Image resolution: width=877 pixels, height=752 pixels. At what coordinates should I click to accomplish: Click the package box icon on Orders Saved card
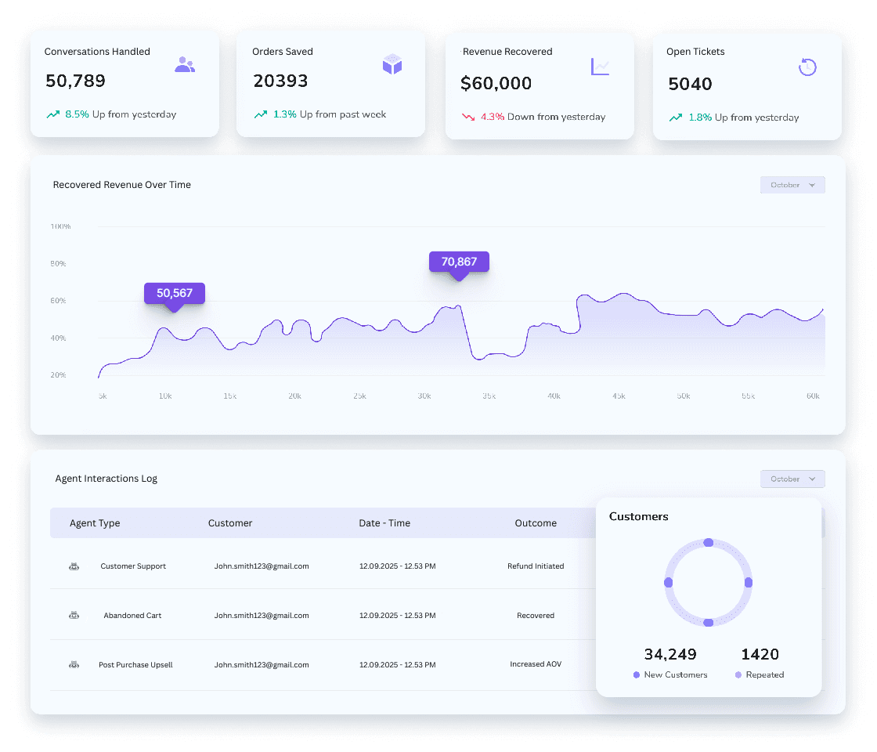click(392, 65)
